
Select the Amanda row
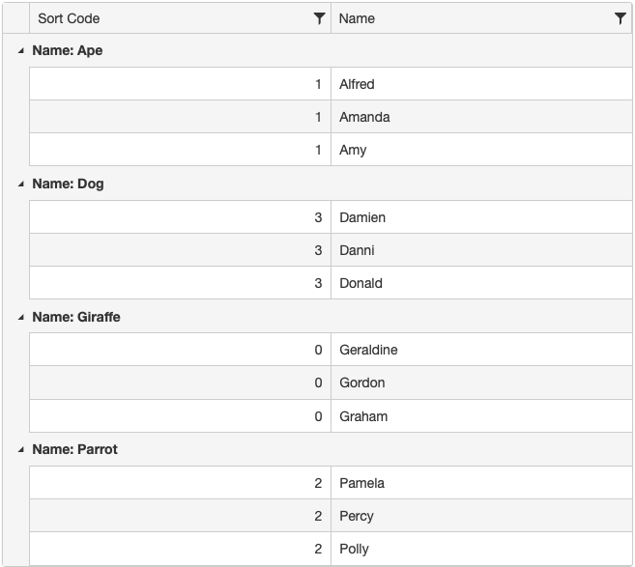pyautogui.click(x=331, y=117)
